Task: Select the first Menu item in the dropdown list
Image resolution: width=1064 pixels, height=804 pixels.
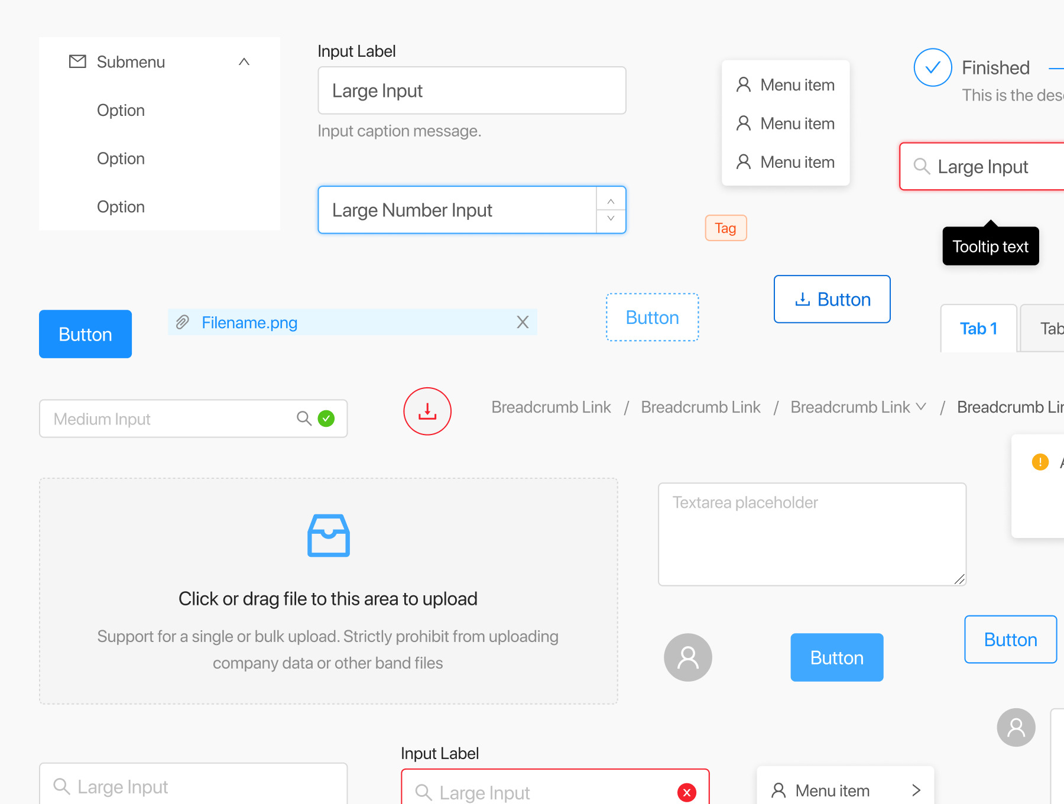Action: (x=786, y=85)
